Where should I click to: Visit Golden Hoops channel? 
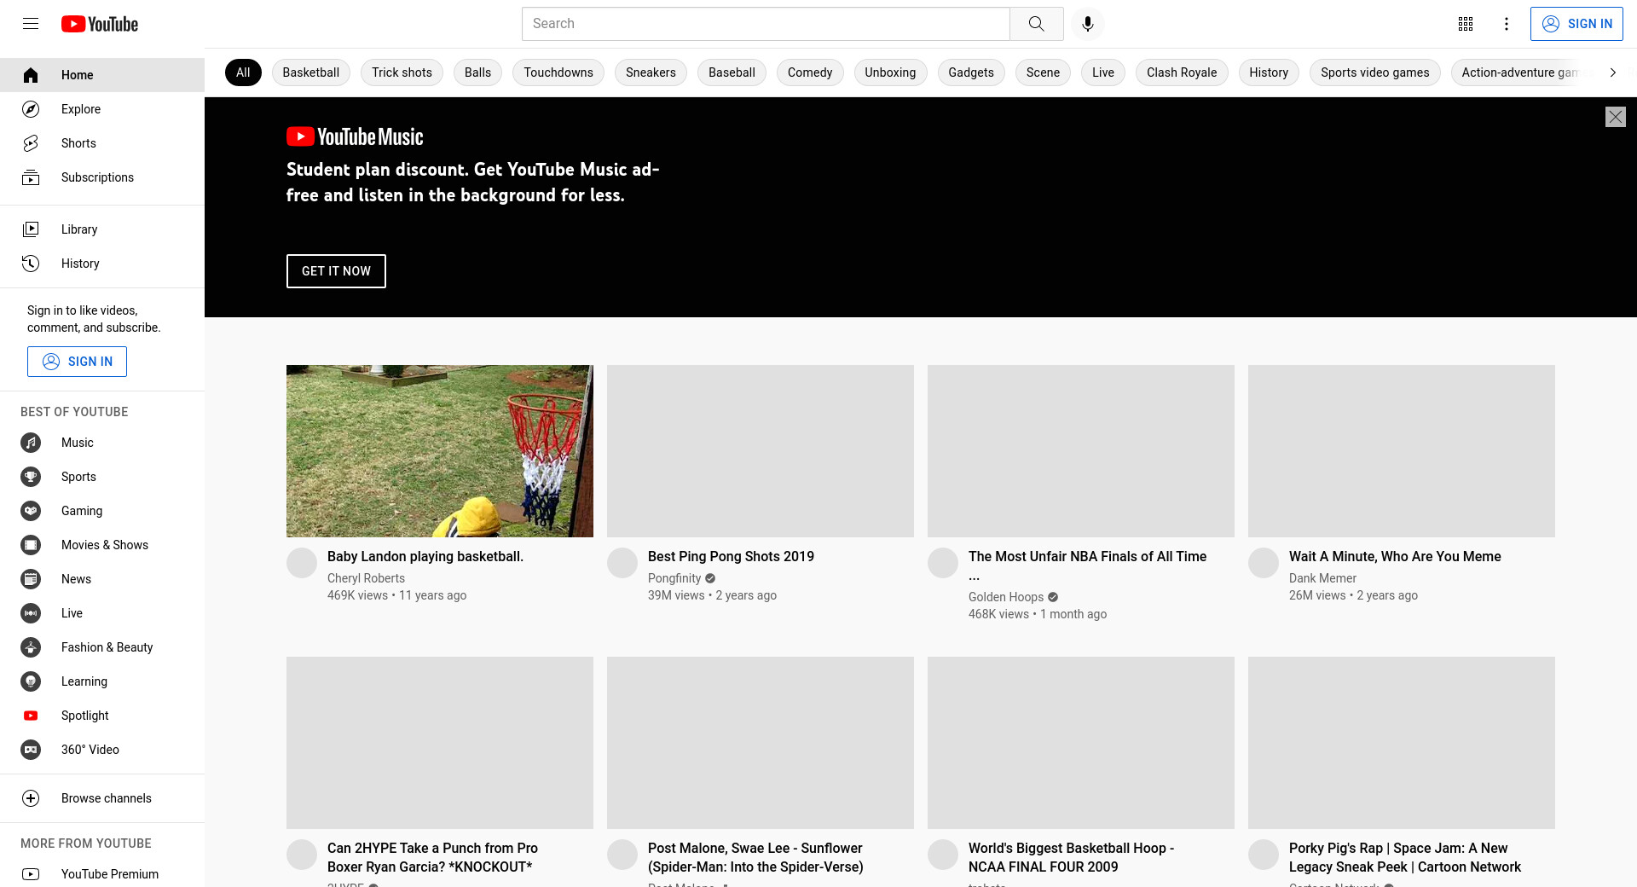pyautogui.click(x=1006, y=597)
